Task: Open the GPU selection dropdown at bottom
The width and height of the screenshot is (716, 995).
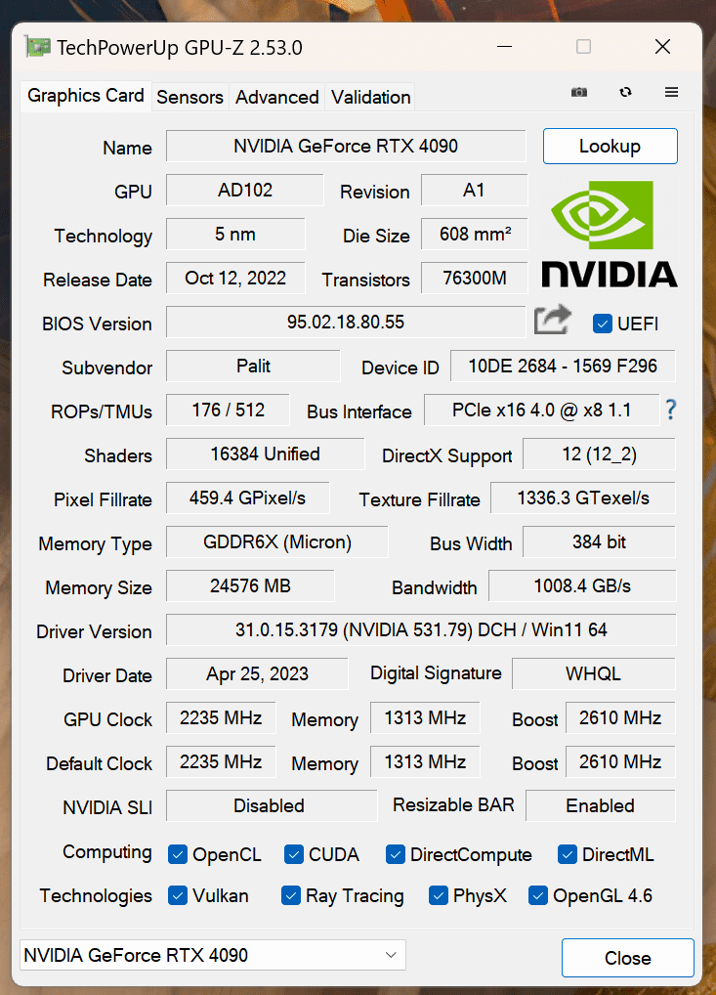Action: pyautogui.click(x=212, y=955)
